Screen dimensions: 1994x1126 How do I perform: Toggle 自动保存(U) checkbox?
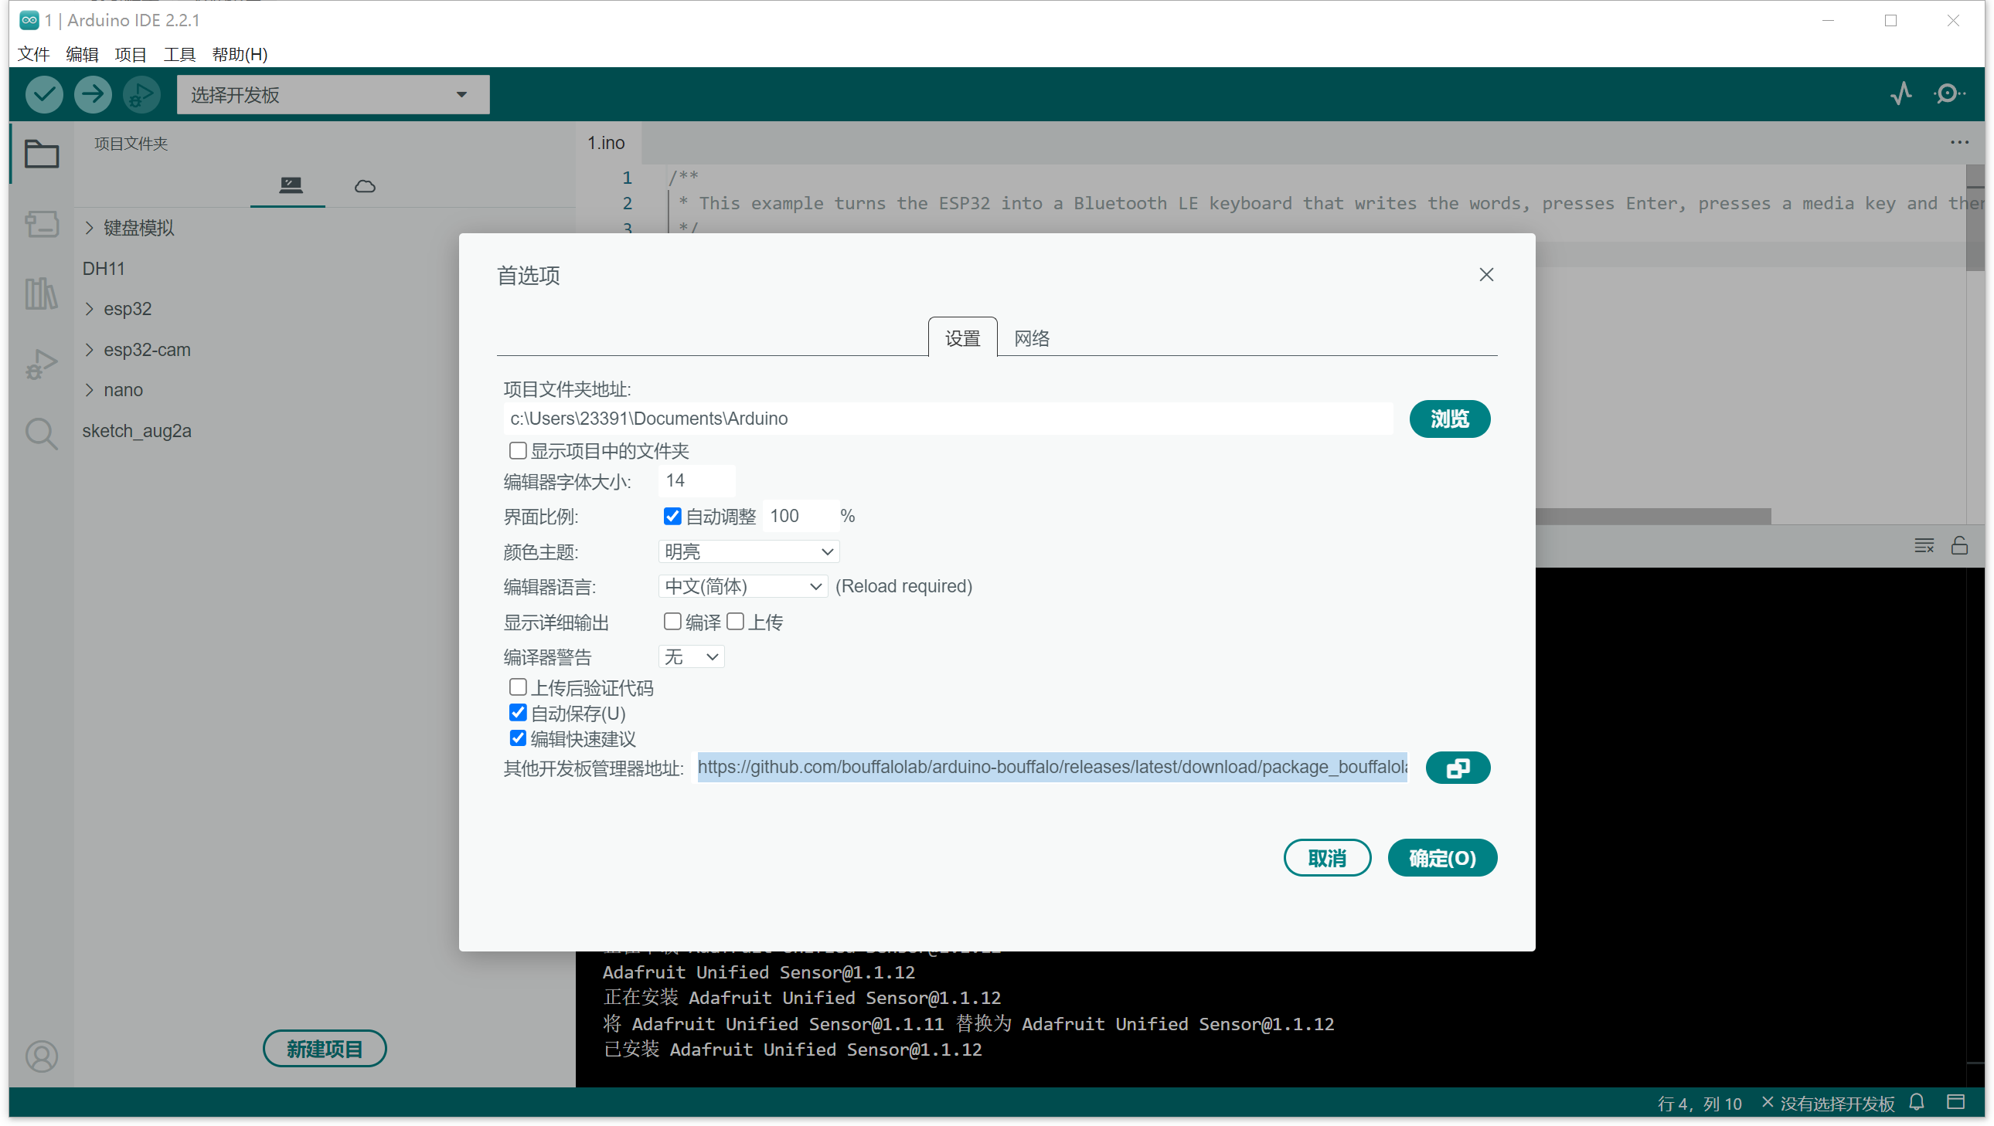point(517,712)
